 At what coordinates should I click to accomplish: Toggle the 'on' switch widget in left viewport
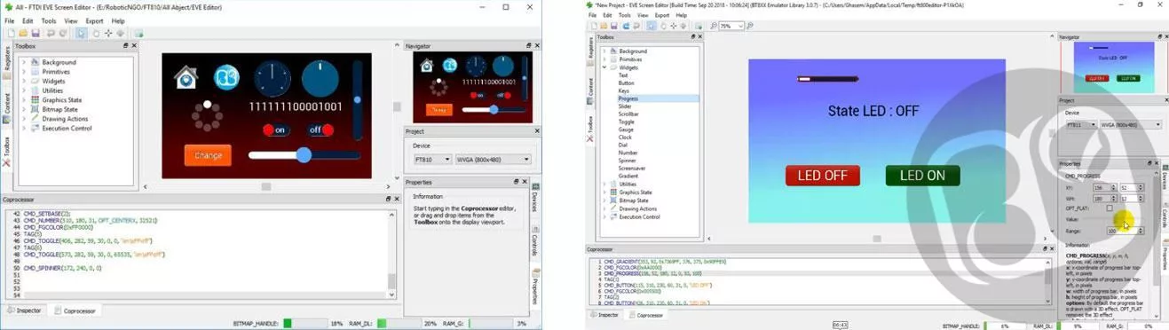[x=278, y=130]
